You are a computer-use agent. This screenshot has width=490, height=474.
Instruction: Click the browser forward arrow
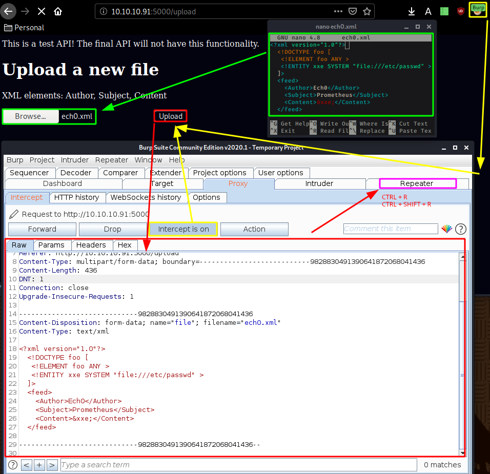tap(25, 12)
